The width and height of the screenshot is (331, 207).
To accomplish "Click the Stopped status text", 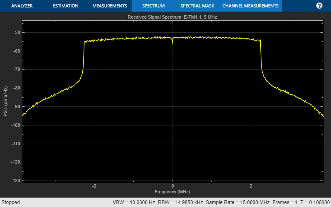I will click(11, 202).
